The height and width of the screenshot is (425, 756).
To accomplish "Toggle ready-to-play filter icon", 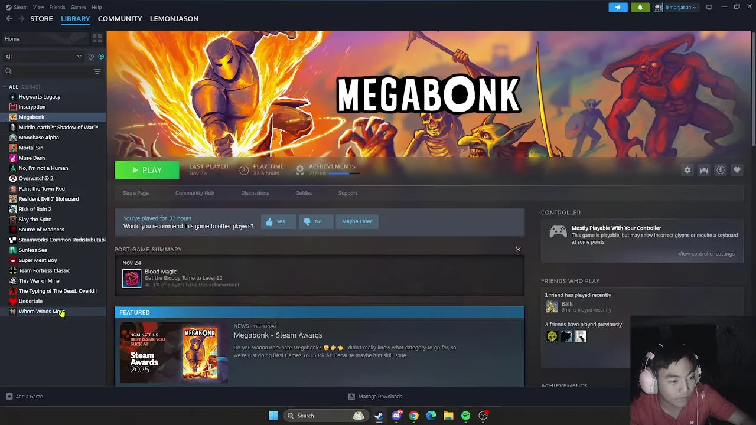I will pyautogui.click(x=101, y=57).
